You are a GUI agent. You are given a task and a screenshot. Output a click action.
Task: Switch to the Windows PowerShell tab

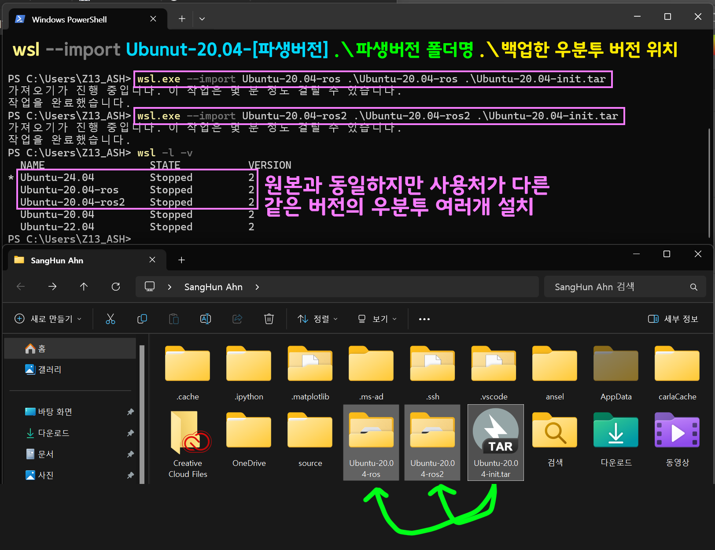click(88, 19)
